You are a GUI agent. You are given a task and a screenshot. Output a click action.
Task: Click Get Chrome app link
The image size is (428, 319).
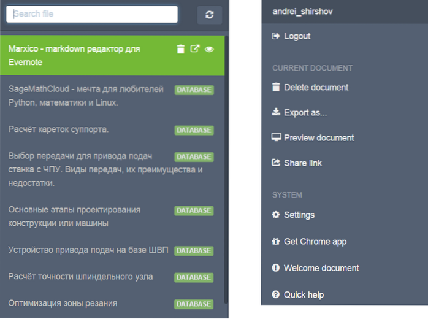click(x=315, y=242)
